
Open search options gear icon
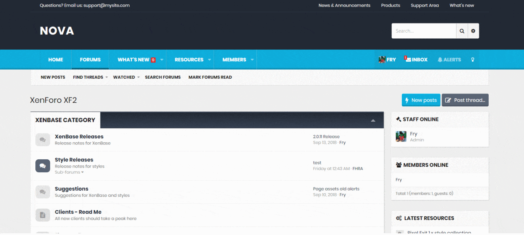point(473,31)
